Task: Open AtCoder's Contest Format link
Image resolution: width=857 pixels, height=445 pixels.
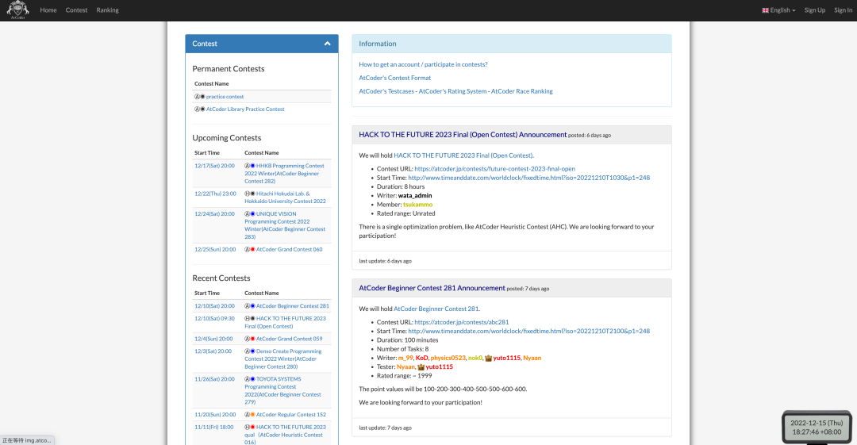Action: (394, 78)
